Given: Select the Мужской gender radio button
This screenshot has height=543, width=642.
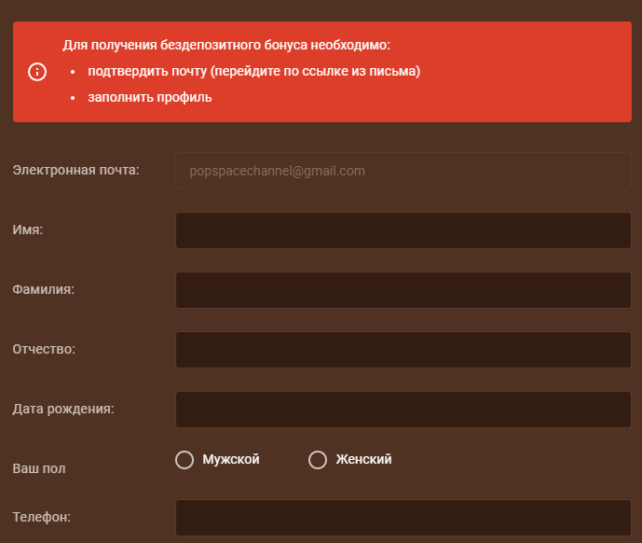Looking at the screenshot, I should click(184, 460).
